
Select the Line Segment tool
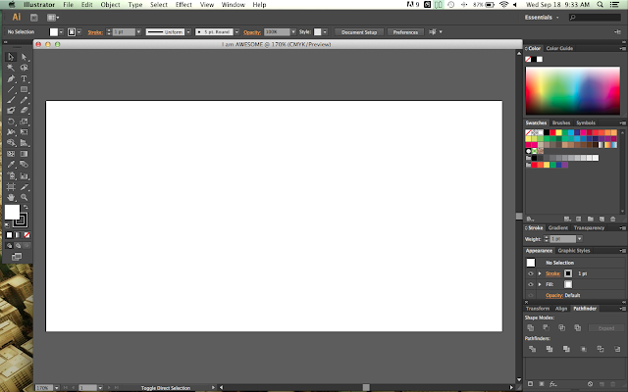click(x=11, y=89)
